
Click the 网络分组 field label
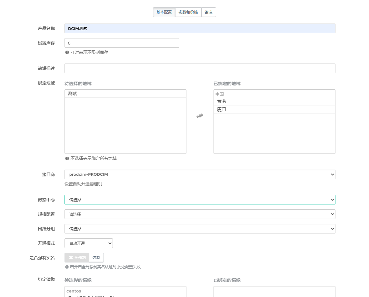click(46, 229)
